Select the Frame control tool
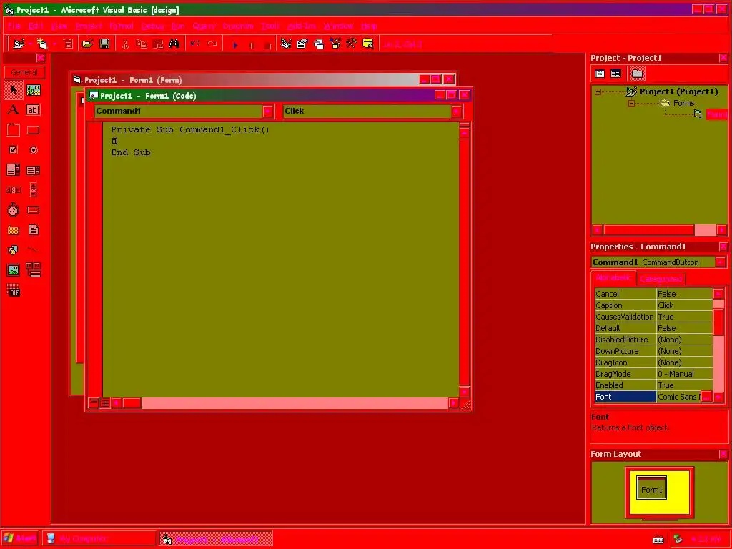The width and height of the screenshot is (732, 549). [14, 130]
